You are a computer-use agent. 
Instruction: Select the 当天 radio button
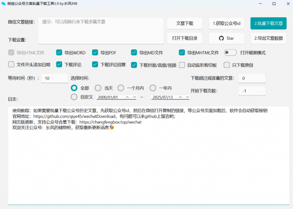pos(98,88)
